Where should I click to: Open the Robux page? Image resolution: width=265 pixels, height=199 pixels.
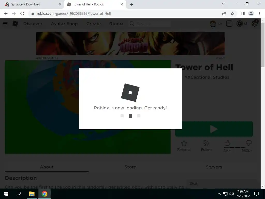116,24
